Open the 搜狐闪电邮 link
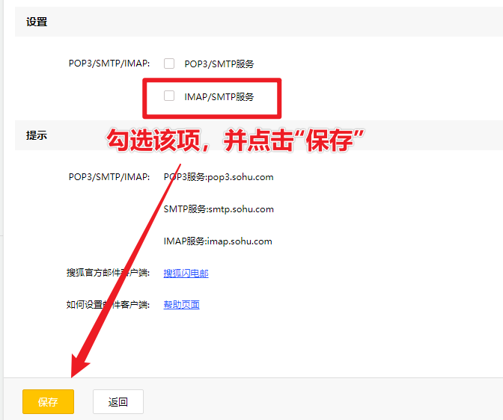The width and height of the screenshot is (503, 420). tap(186, 273)
